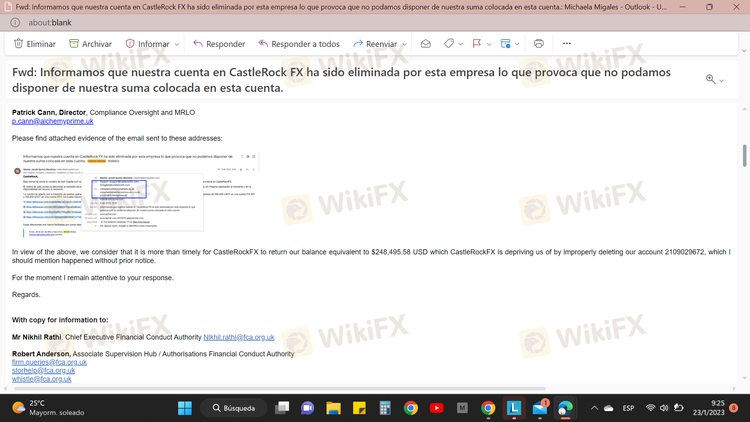Click the Eliminar button label
Image resolution: width=750 pixels, height=422 pixels.
(x=41, y=44)
